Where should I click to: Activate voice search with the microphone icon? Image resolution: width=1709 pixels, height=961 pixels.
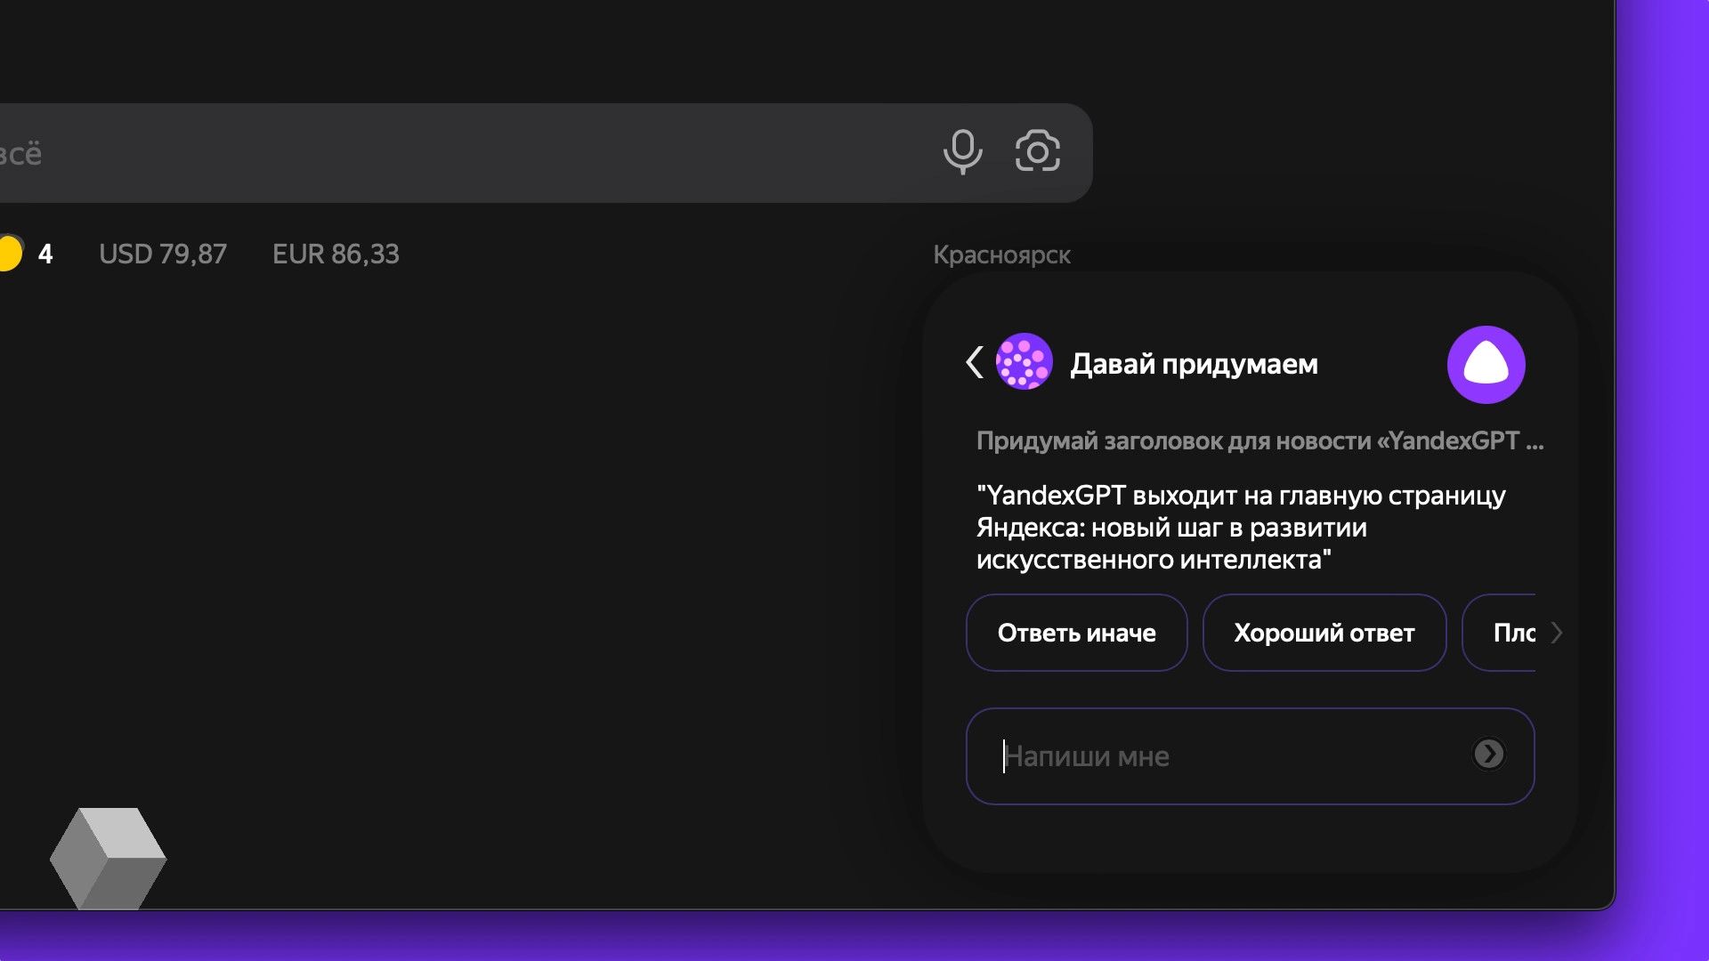coord(962,152)
